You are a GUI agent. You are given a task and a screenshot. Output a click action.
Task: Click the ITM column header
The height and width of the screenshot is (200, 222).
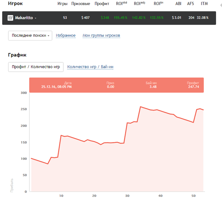(x=204, y=4)
